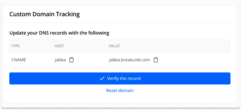Click the checkmark icon in Verify button
241x110 pixels.
click(x=102, y=78)
